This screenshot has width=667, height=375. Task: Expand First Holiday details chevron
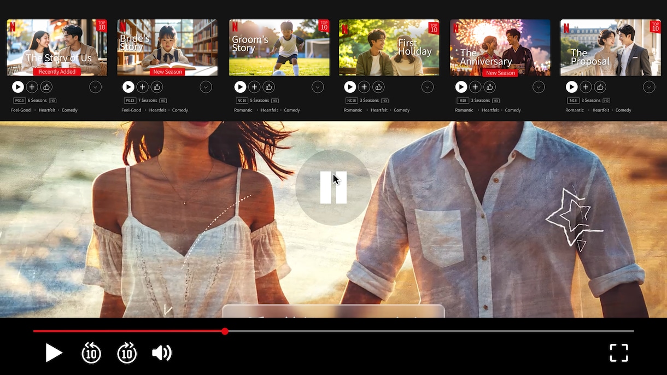point(428,87)
